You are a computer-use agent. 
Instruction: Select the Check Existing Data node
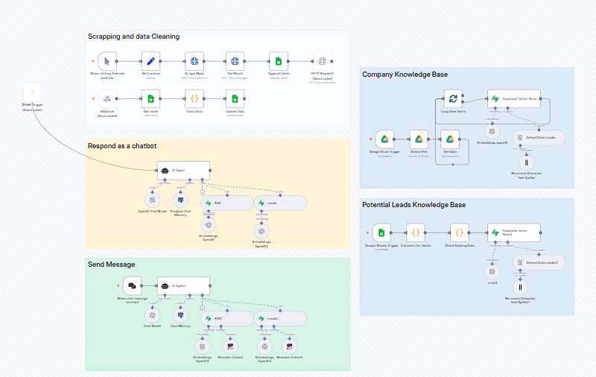pos(460,232)
